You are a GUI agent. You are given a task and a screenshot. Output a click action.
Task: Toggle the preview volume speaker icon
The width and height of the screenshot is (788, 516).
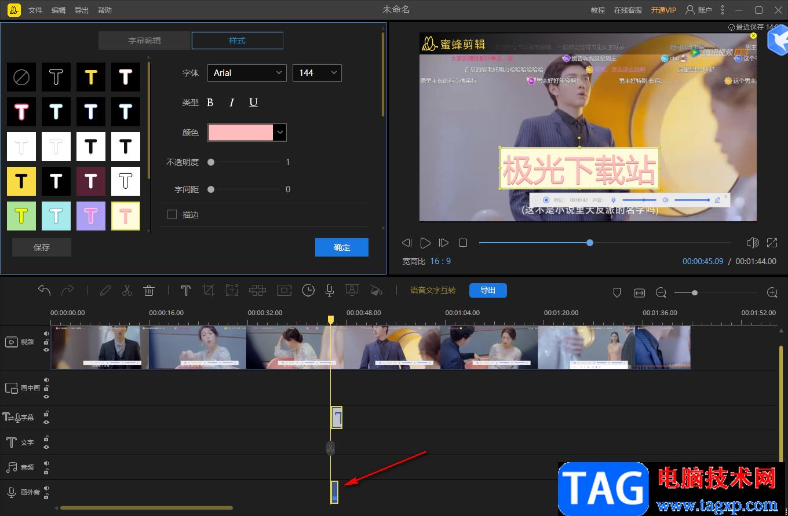pyautogui.click(x=753, y=243)
